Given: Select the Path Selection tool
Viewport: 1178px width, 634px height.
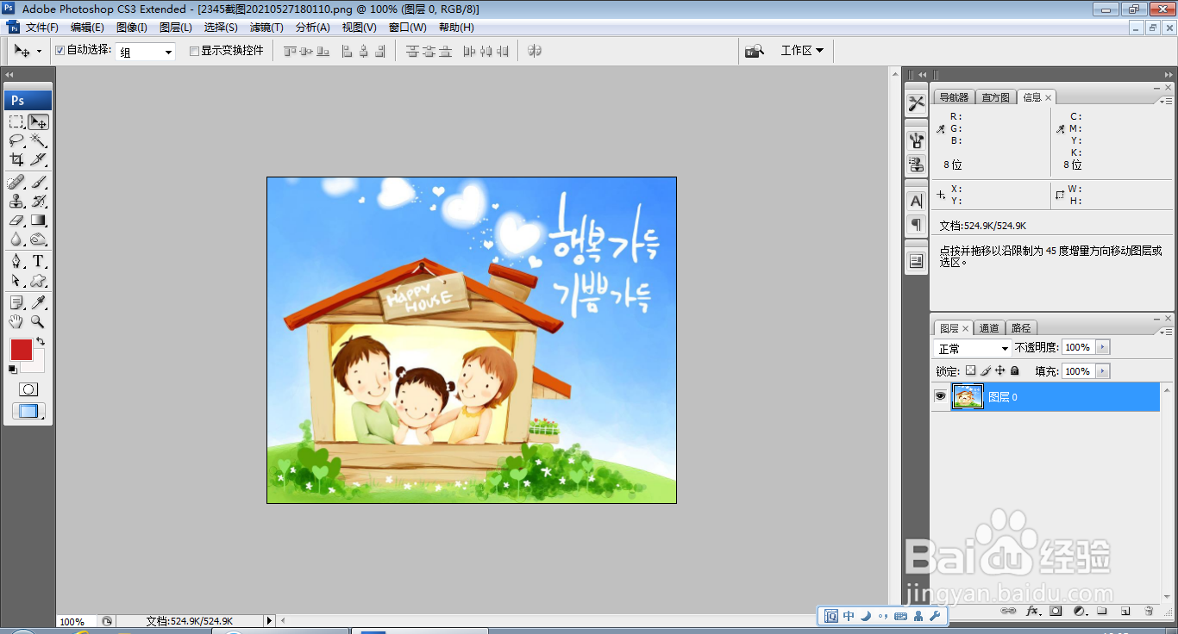Looking at the screenshot, I should click(16, 281).
